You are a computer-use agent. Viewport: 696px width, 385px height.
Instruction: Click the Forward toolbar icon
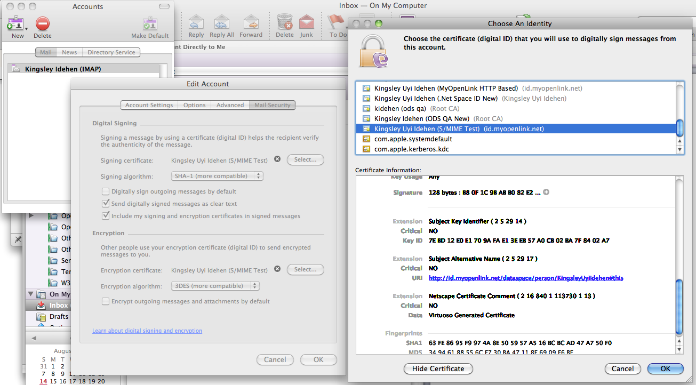(251, 23)
